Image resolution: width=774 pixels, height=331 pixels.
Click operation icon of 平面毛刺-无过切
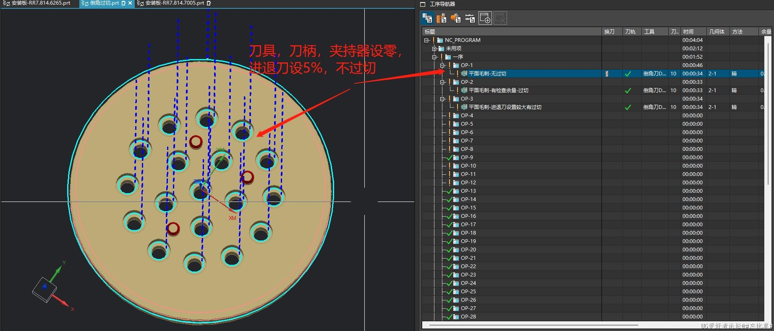pyautogui.click(x=464, y=73)
